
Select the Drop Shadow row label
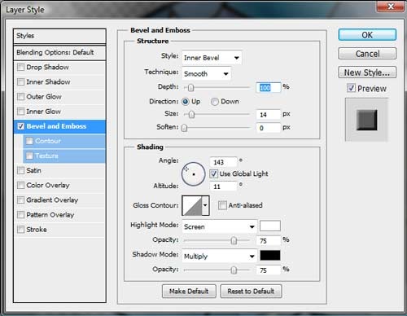(x=47, y=67)
